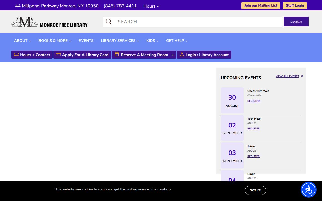322x201 pixels.
Task: Click the ticket icon on Hours + Contact
Action: point(16,54)
